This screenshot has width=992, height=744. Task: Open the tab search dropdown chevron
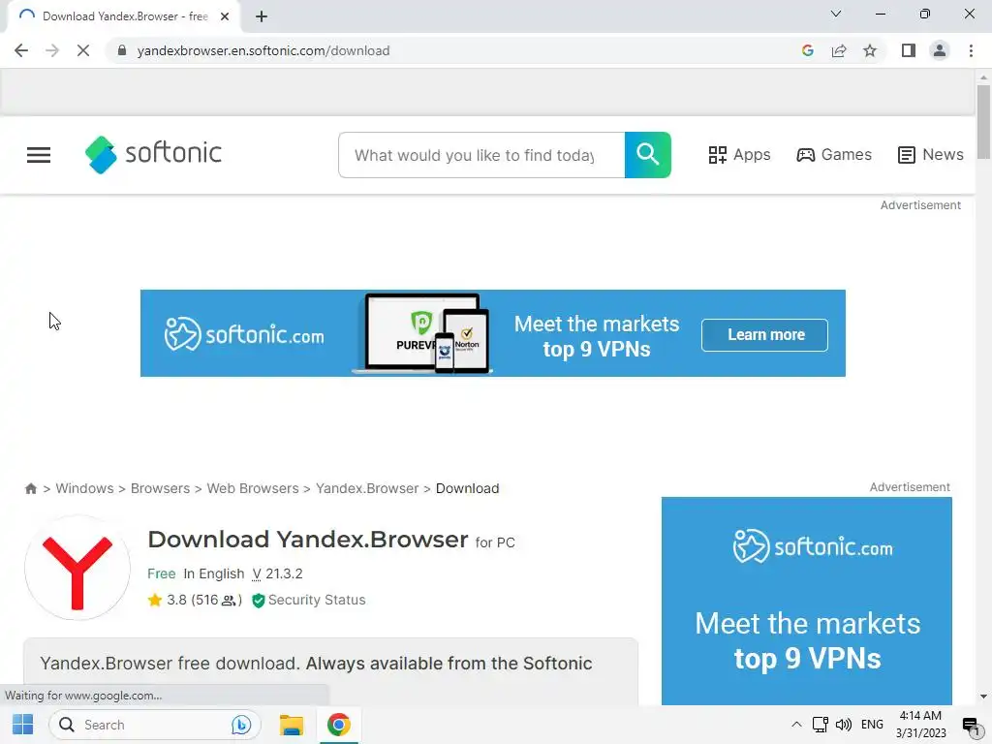[836, 14]
